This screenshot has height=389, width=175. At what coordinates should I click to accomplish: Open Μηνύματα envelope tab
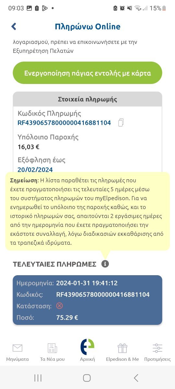[x=17, y=352]
